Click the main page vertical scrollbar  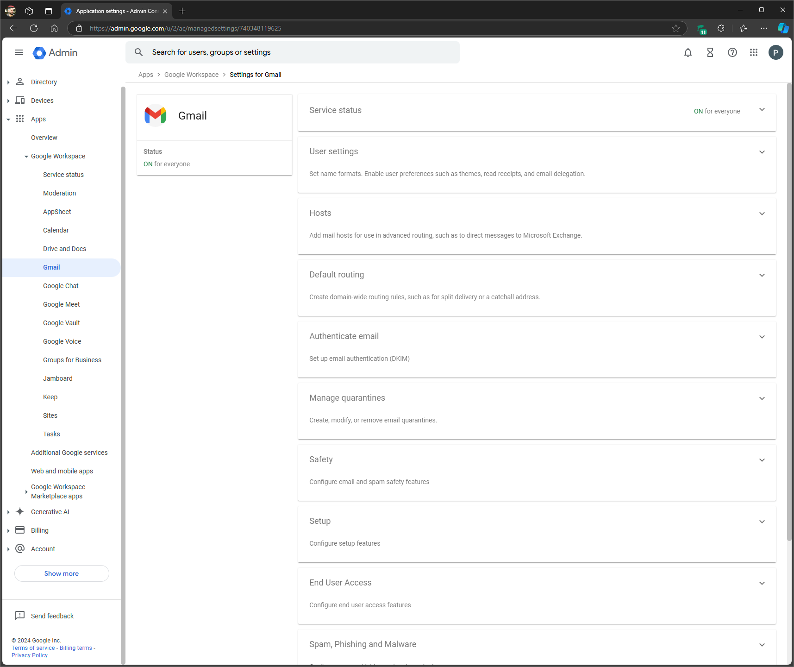[x=789, y=311]
